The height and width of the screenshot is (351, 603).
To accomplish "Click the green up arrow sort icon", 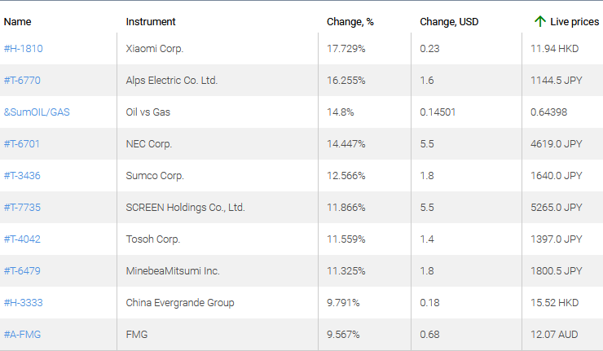I will coord(539,21).
